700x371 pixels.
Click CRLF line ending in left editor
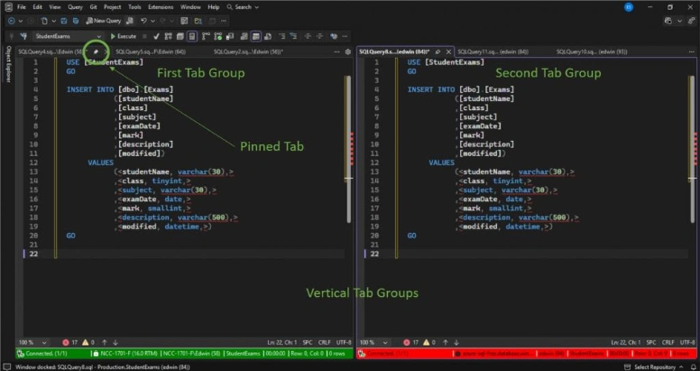coord(325,342)
